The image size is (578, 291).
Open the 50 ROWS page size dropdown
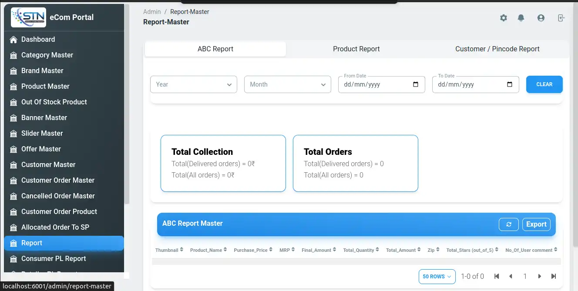tap(437, 277)
